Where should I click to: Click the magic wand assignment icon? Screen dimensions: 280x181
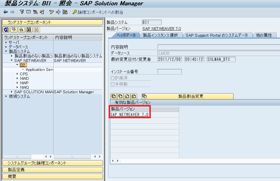[75, 12]
